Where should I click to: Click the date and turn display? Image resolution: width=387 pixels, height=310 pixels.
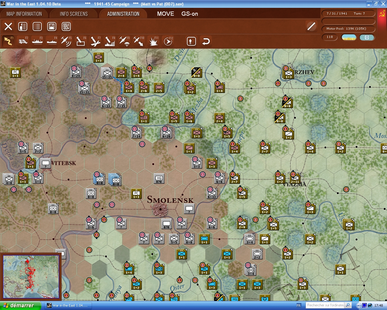pos(348,14)
